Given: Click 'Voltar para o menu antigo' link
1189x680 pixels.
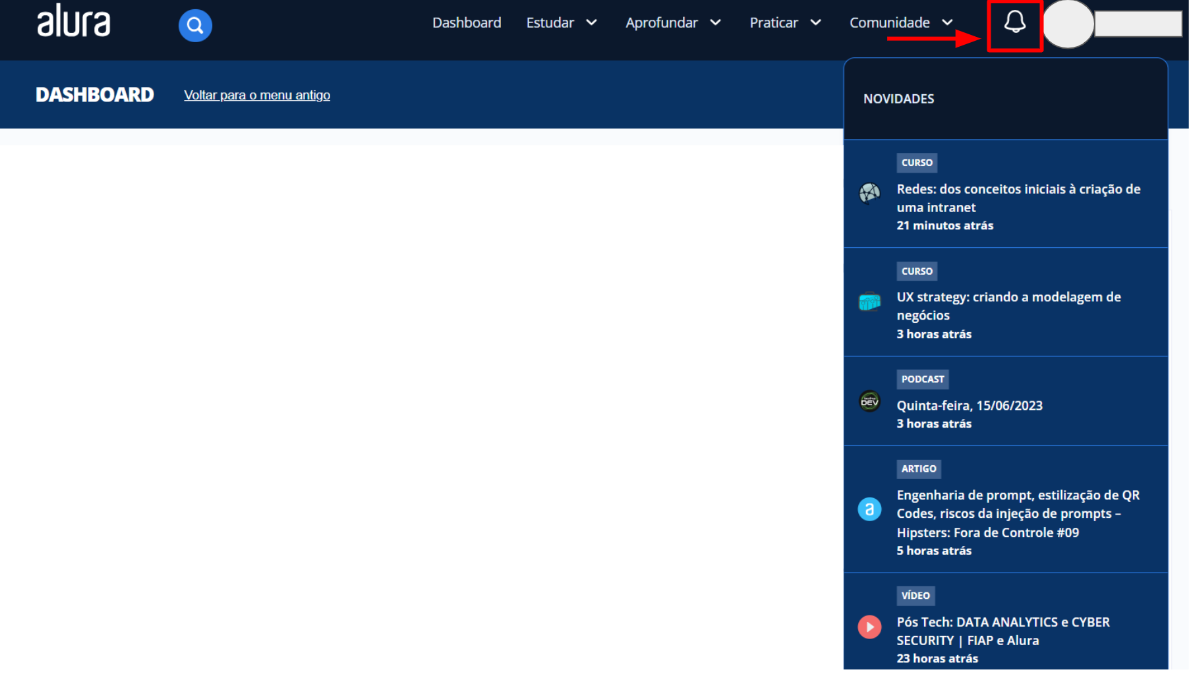Looking at the screenshot, I should pyautogui.click(x=257, y=96).
